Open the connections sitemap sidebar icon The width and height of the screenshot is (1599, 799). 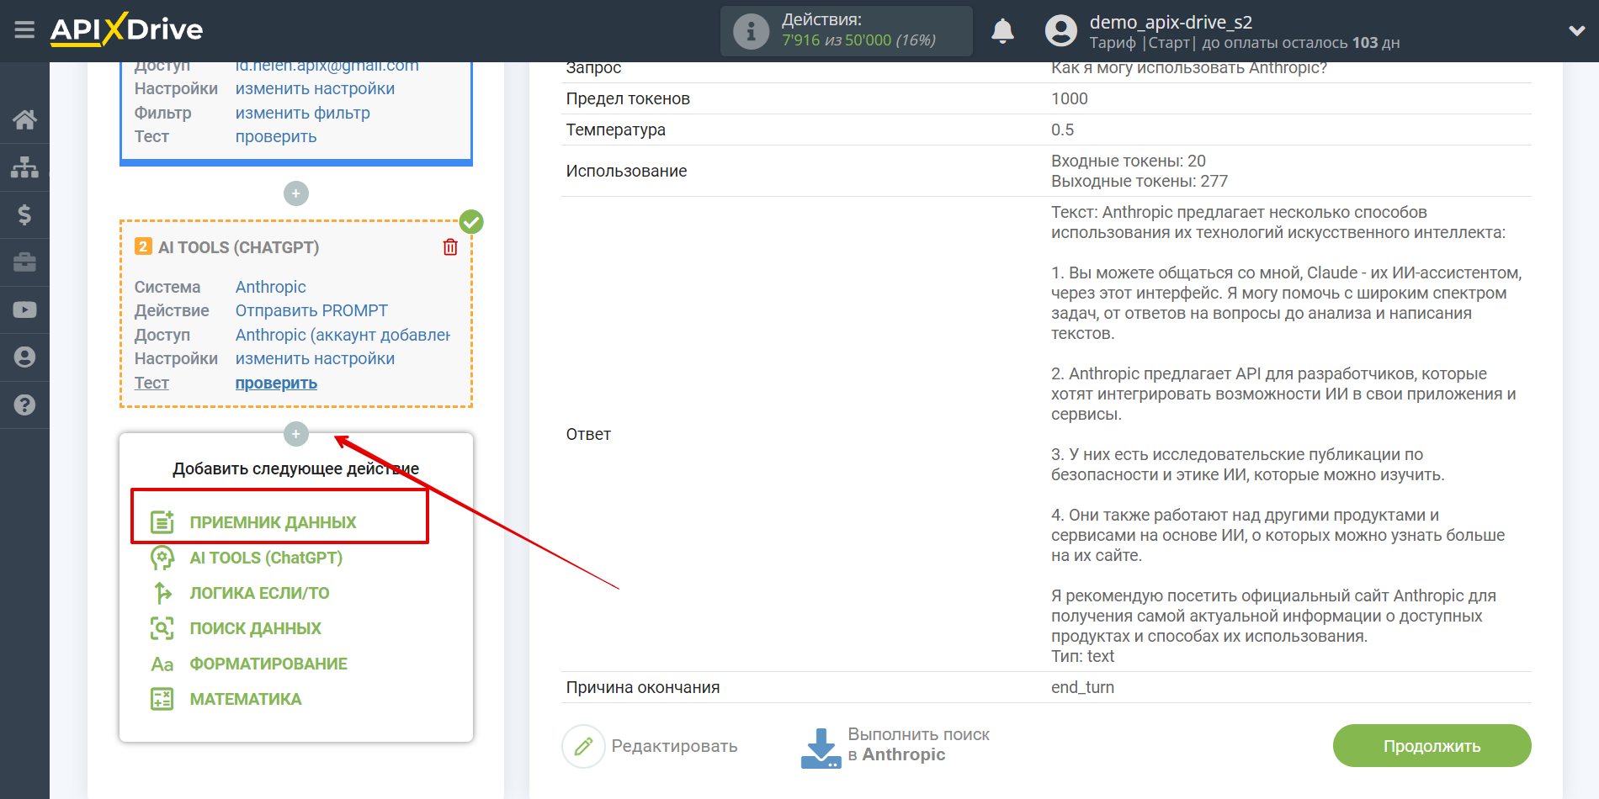click(24, 167)
